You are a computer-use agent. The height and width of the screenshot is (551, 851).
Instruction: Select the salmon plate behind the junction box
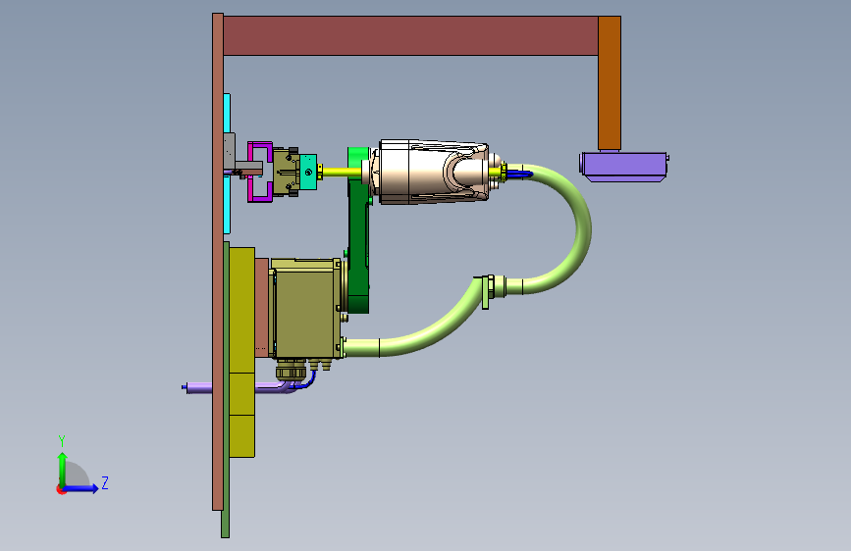[262, 308]
